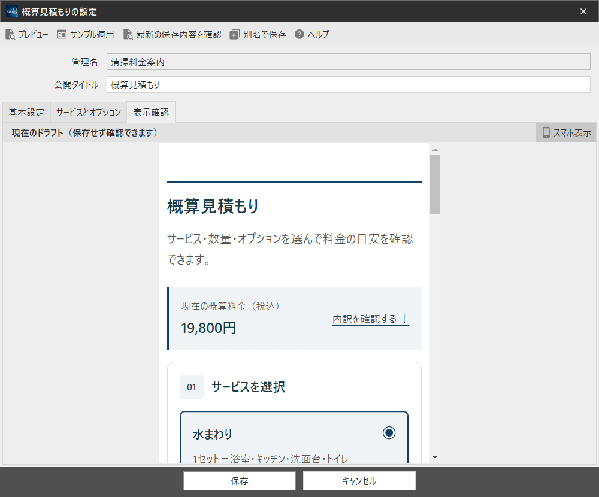Open the ヘルプ toolbar item
This screenshot has width=599, height=497.
311,34
